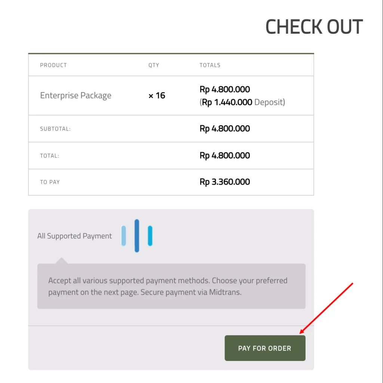This screenshot has height=383, width=383.
Task: Click the PRODUCT column header
Action: pyautogui.click(x=53, y=65)
